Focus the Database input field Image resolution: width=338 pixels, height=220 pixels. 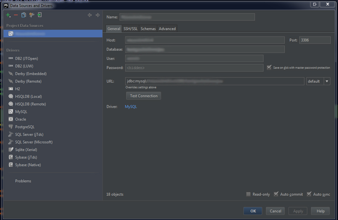[x=205, y=49]
